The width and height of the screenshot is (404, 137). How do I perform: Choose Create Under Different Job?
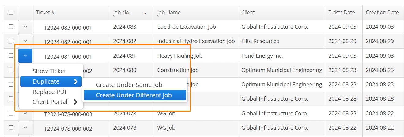135,95
